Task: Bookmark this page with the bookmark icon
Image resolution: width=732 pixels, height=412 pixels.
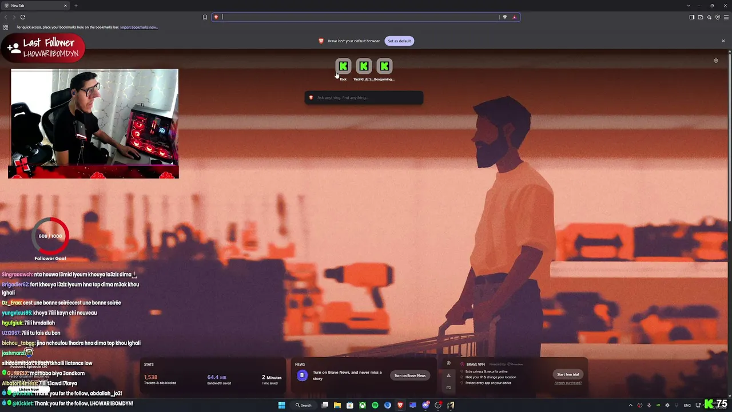Action: coord(205,17)
